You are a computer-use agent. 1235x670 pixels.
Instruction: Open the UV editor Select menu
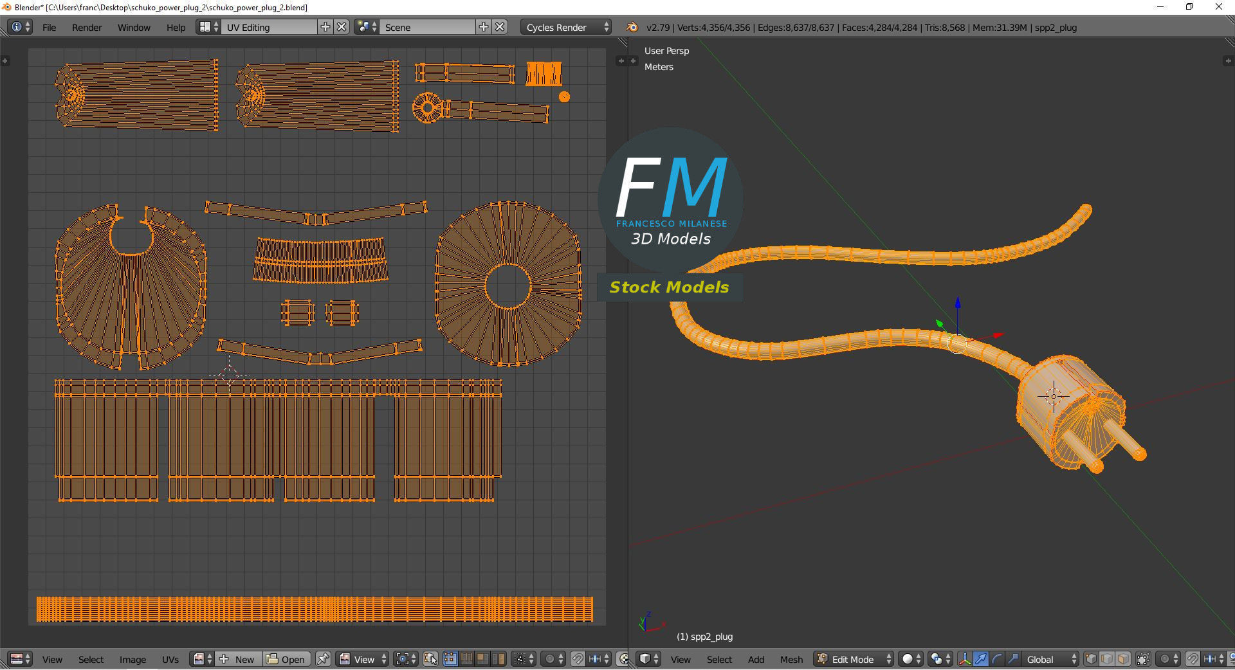[91, 659]
